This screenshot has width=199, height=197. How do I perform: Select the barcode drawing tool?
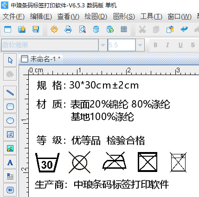[x=10, y=190]
